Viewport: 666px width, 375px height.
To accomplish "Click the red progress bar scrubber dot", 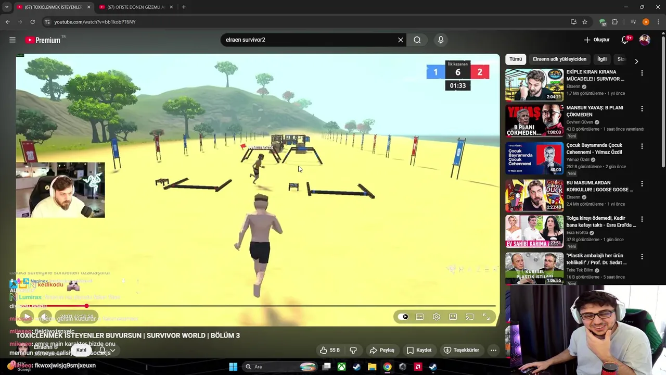I will 86,306.
